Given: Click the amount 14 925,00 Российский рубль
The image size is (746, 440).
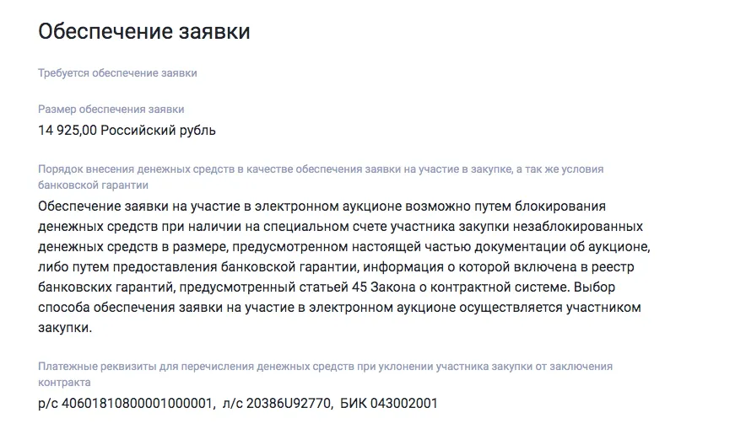Looking at the screenshot, I should pyautogui.click(x=127, y=130).
